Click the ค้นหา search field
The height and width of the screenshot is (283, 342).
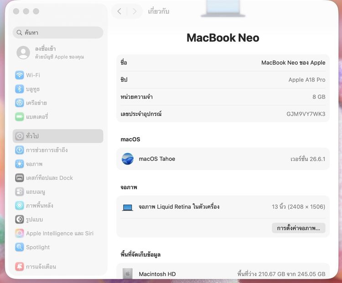coord(58,32)
